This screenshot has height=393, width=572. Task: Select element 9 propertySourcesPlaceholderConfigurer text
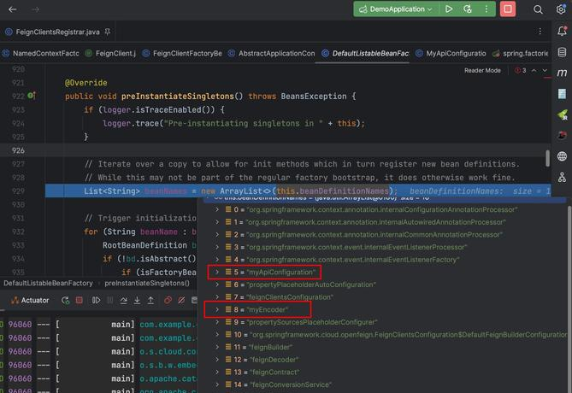(312, 322)
